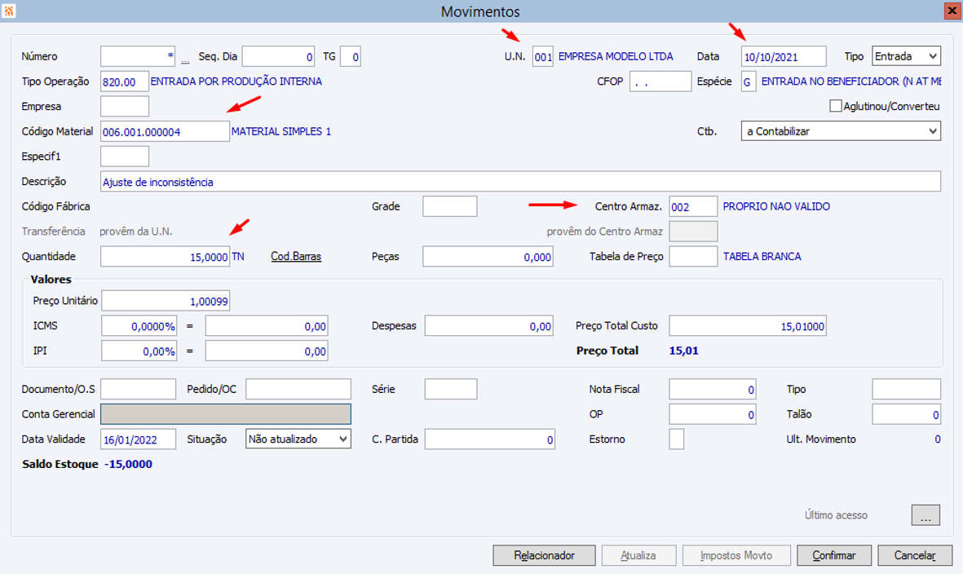
Task: Tick the Aglutinou/Converteu checkbox
Action: coord(835,106)
